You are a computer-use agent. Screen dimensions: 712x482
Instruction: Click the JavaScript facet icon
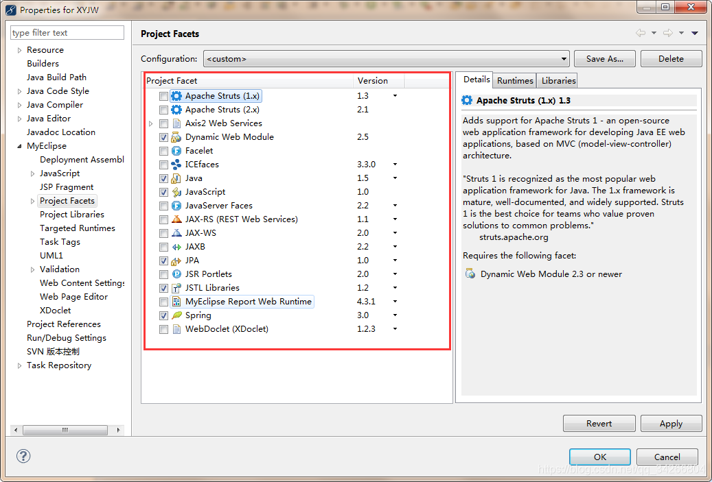pos(176,192)
